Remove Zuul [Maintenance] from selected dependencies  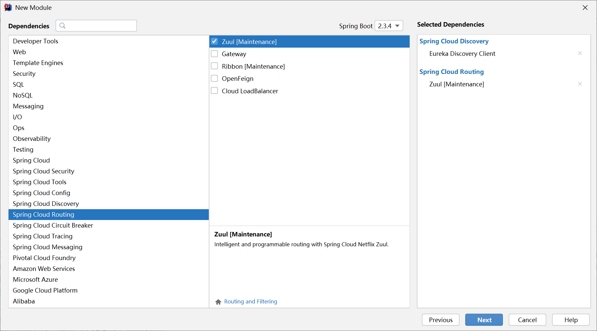coord(580,84)
